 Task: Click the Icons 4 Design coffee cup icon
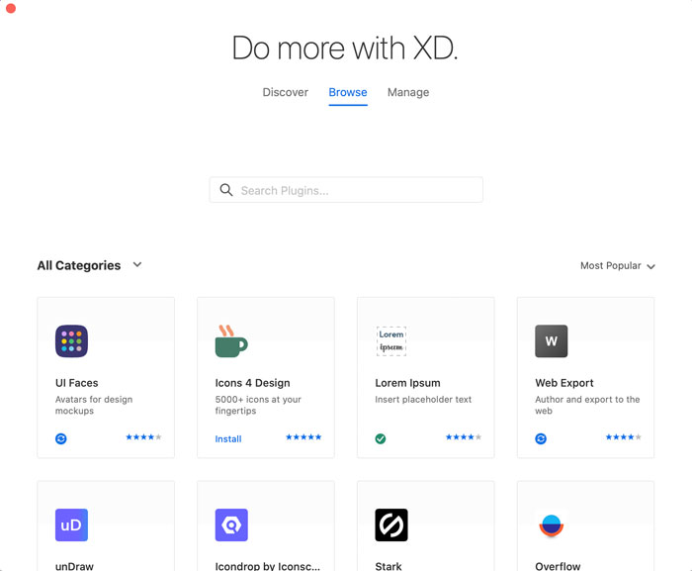(230, 341)
